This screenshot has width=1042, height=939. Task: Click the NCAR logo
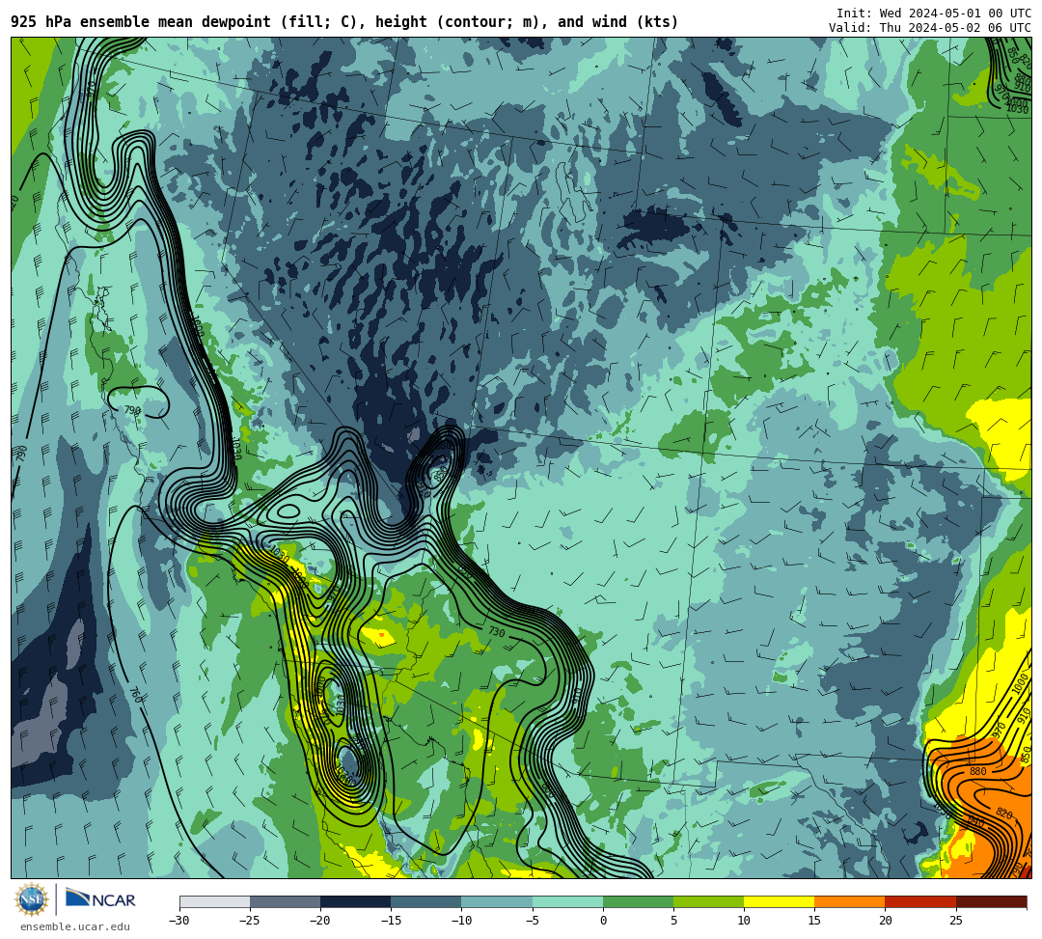(100, 899)
